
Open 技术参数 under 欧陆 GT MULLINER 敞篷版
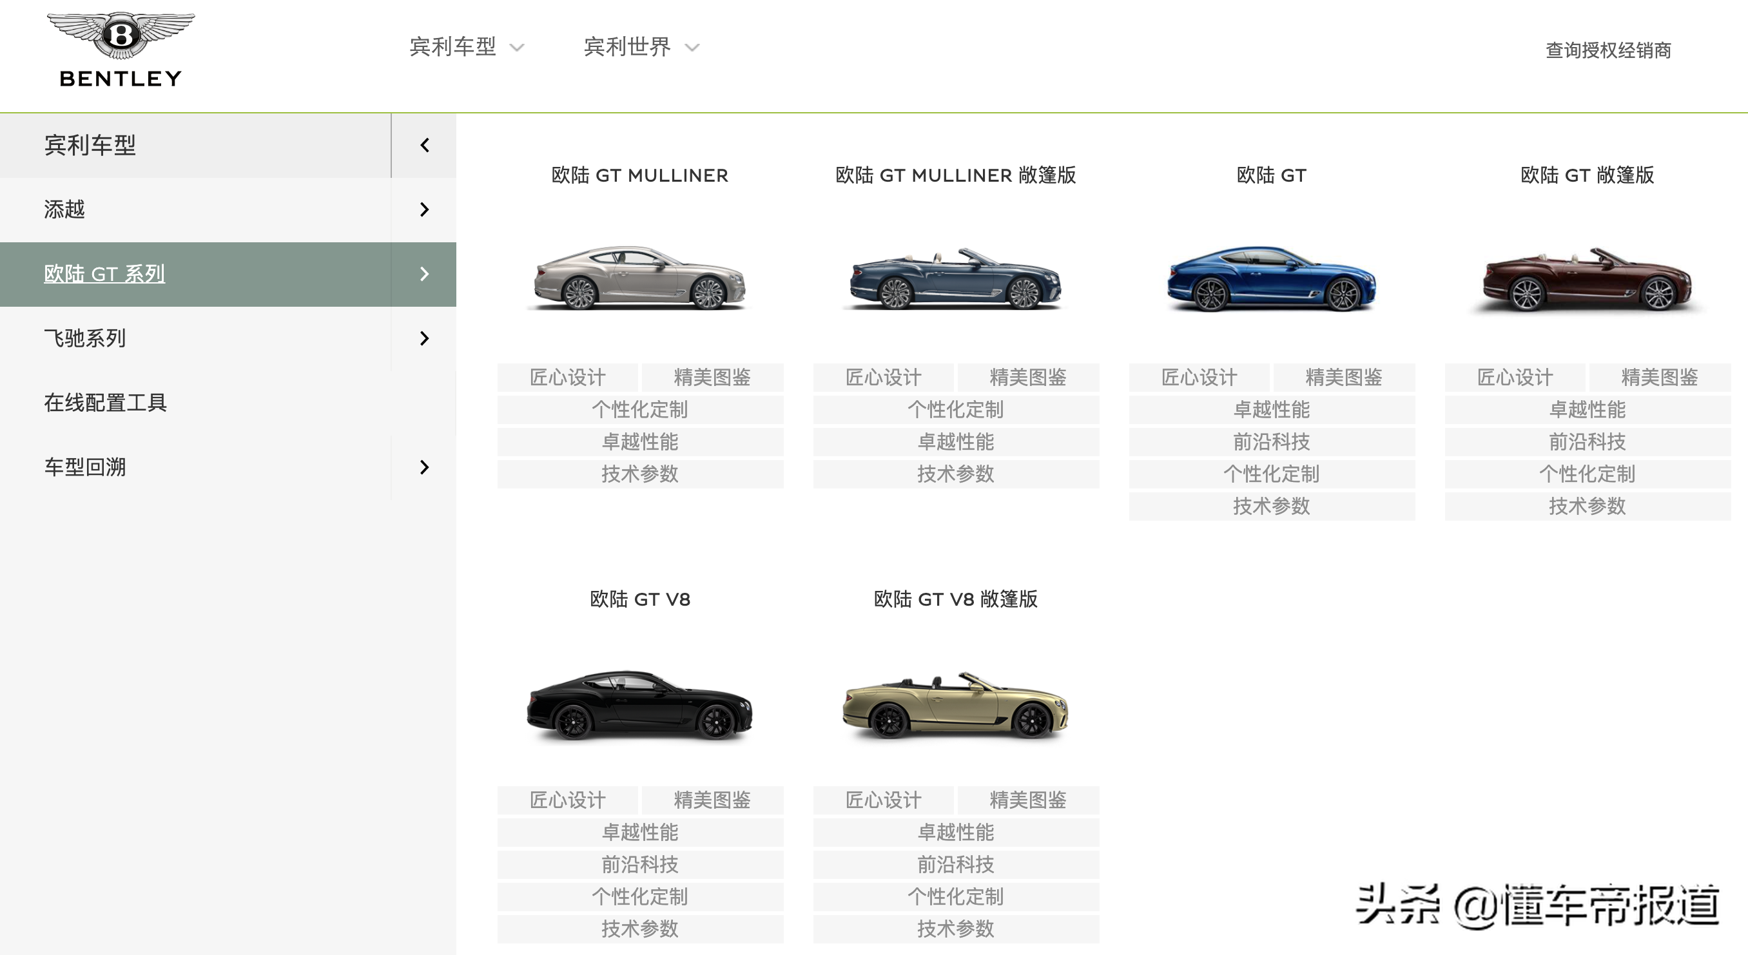955,474
